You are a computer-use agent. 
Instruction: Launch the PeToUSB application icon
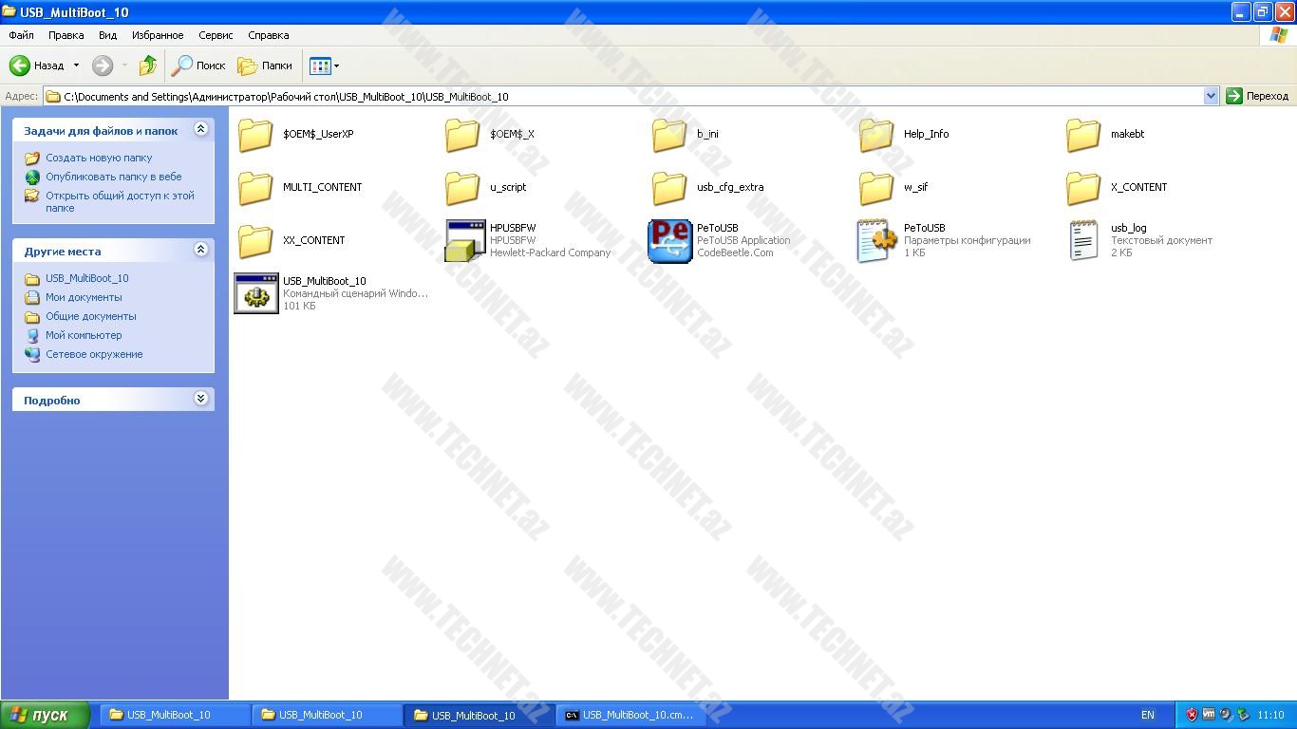pos(669,240)
